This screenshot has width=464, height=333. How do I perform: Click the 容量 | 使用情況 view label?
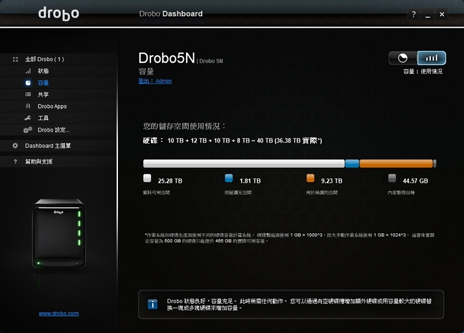(x=423, y=71)
